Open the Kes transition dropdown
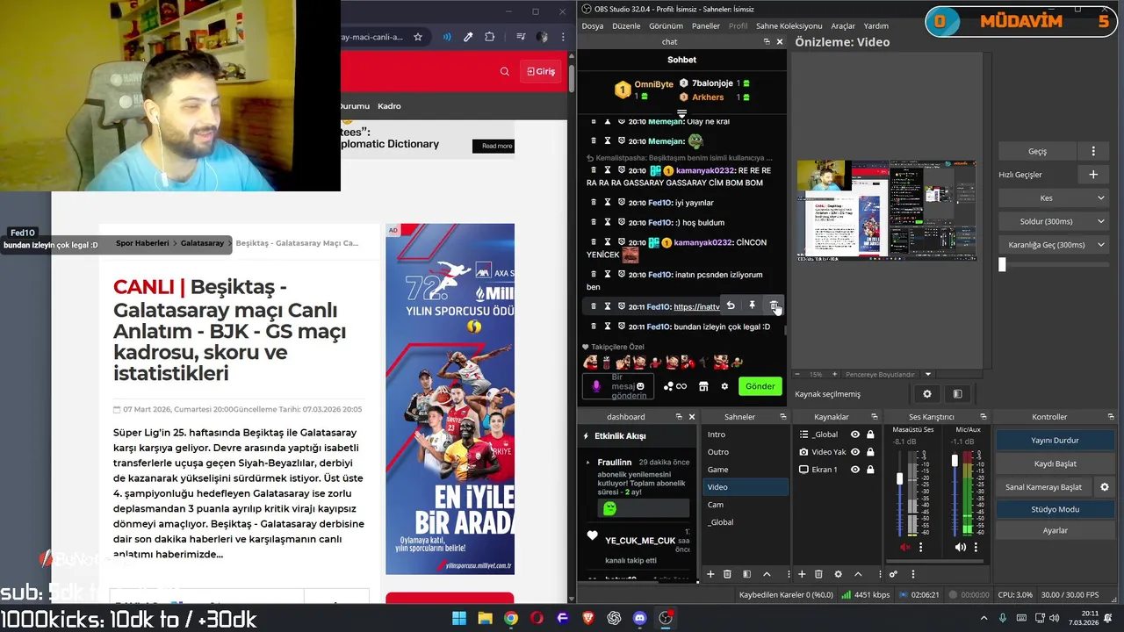Image resolution: width=1124 pixels, height=632 pixels. (x=1054, y=197)
